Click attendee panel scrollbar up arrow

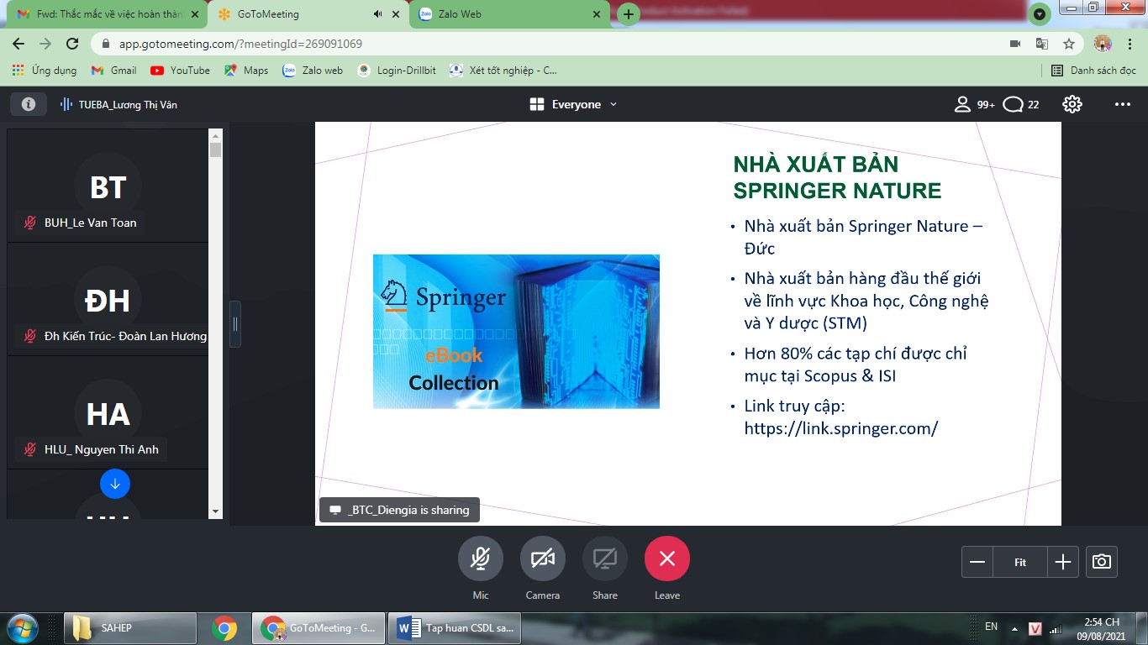(216, 135)
